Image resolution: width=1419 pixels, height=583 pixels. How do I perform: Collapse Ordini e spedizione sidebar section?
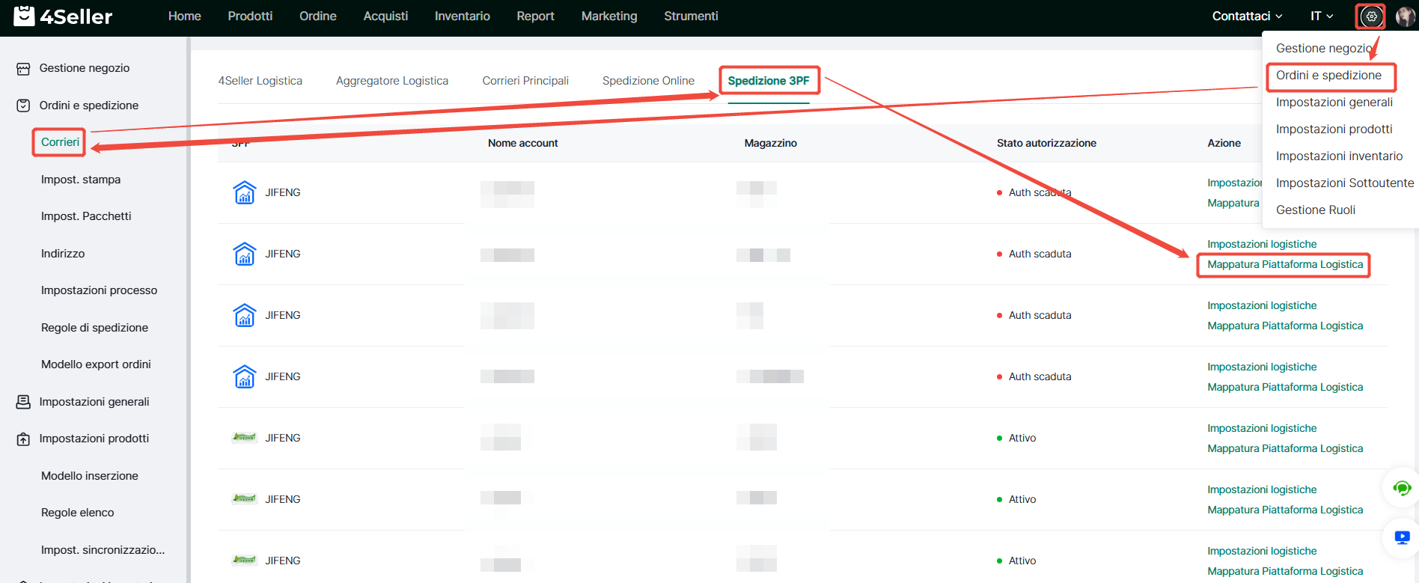click(88, 106)
